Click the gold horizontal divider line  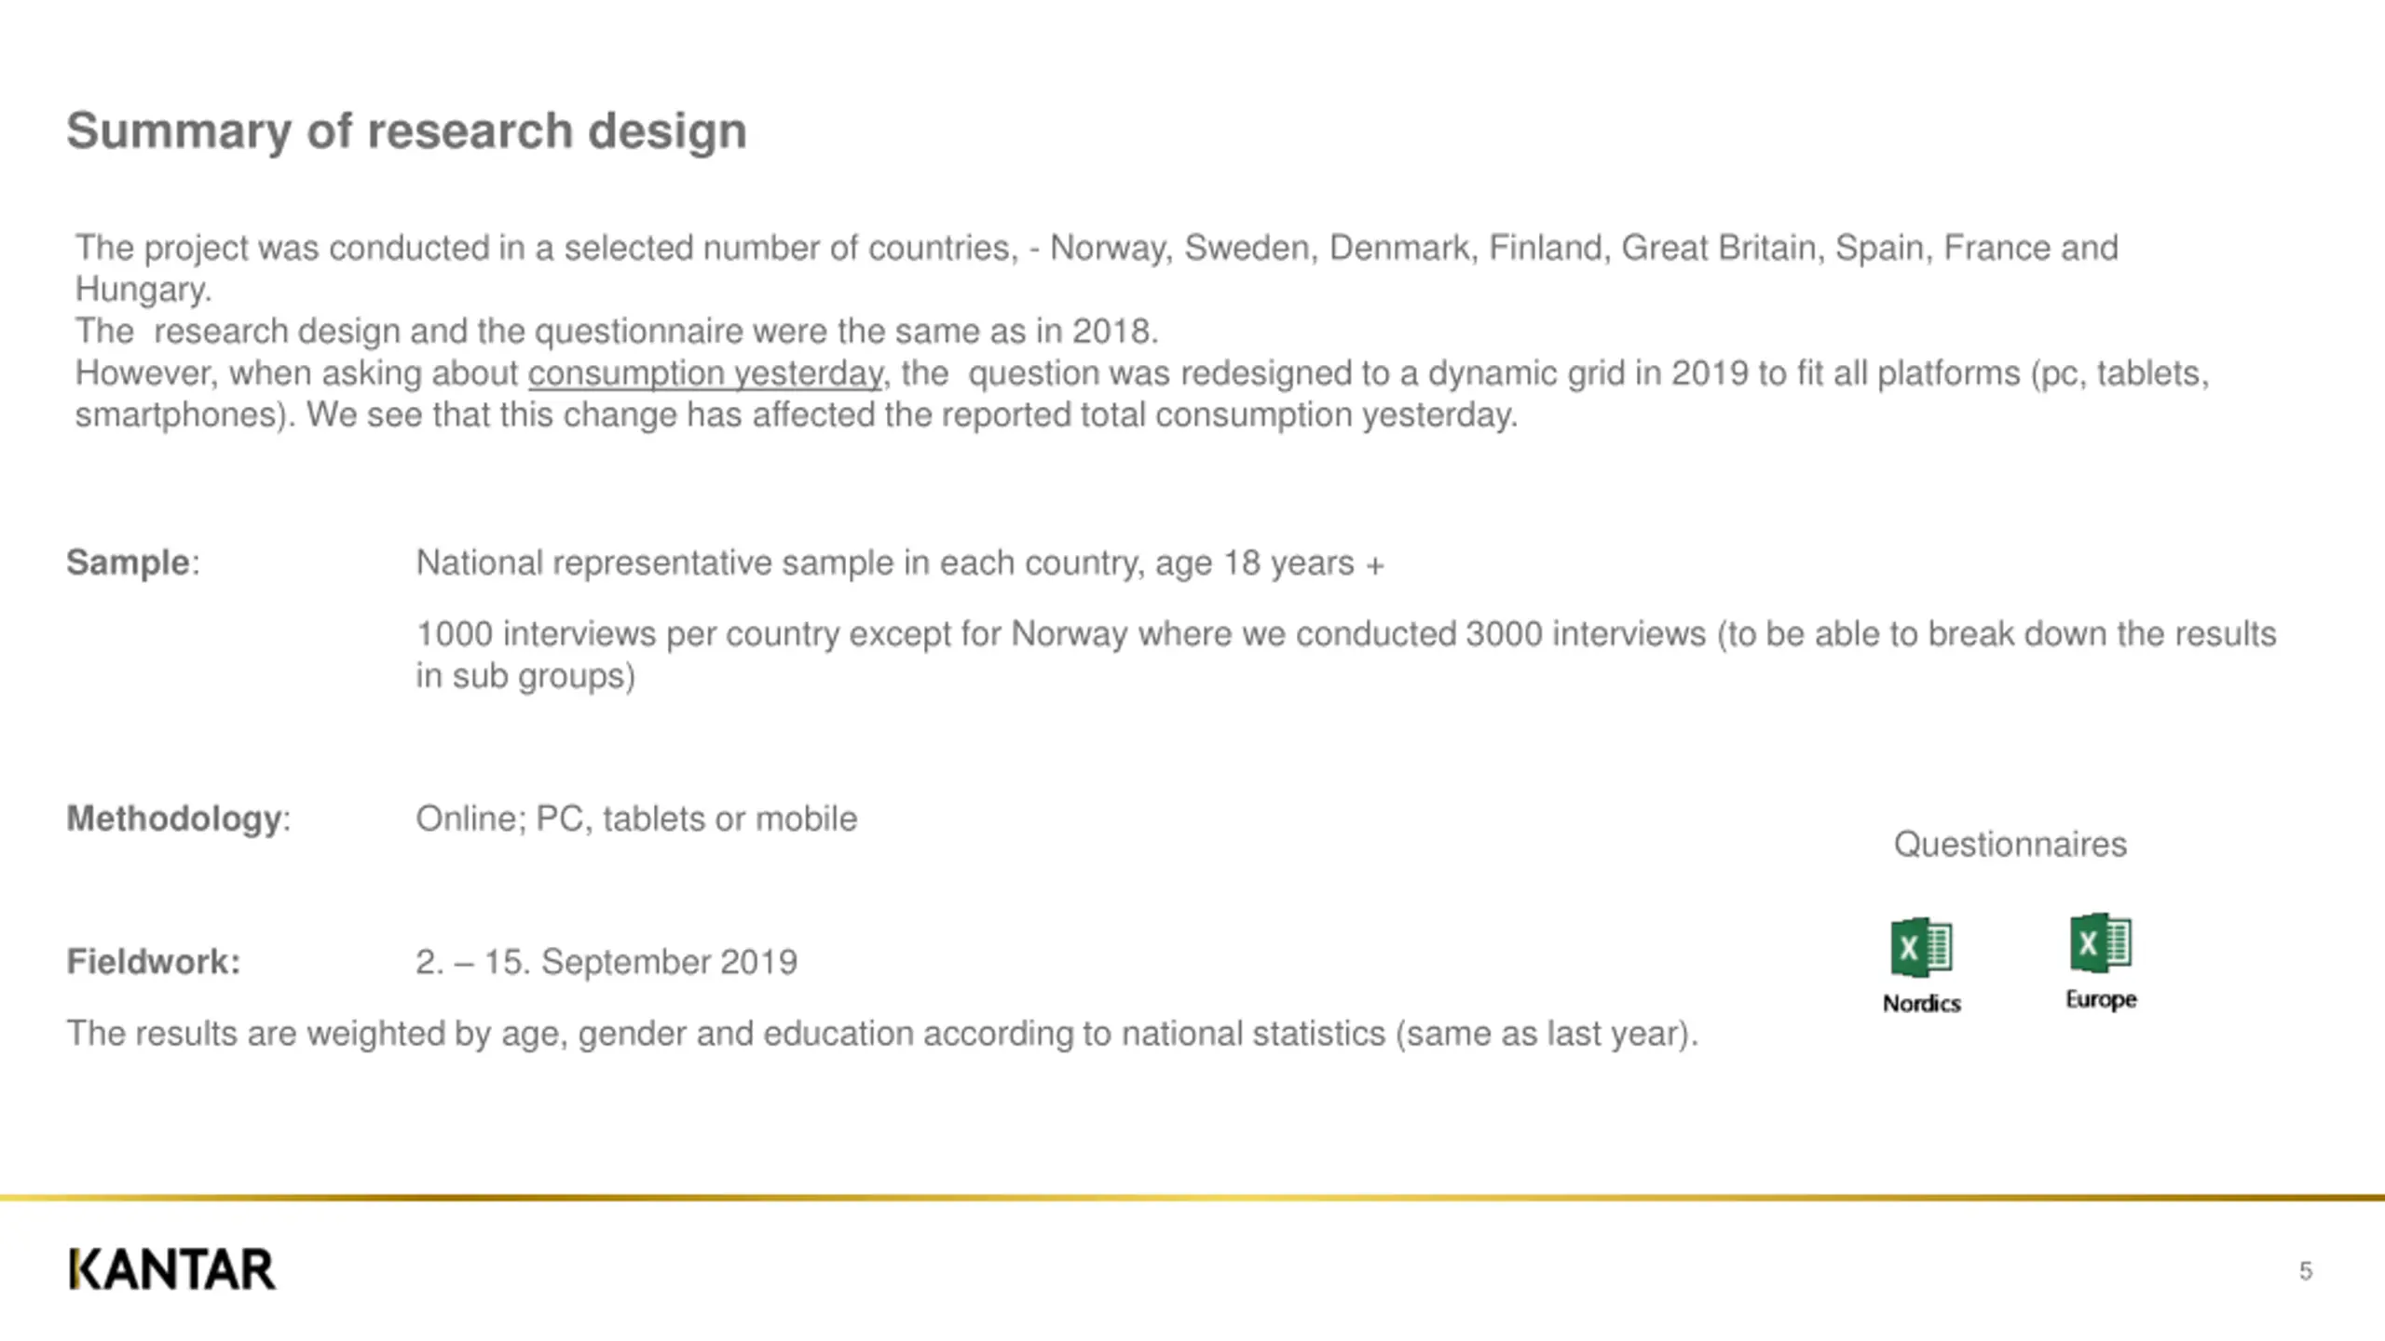(1192, 1198)
